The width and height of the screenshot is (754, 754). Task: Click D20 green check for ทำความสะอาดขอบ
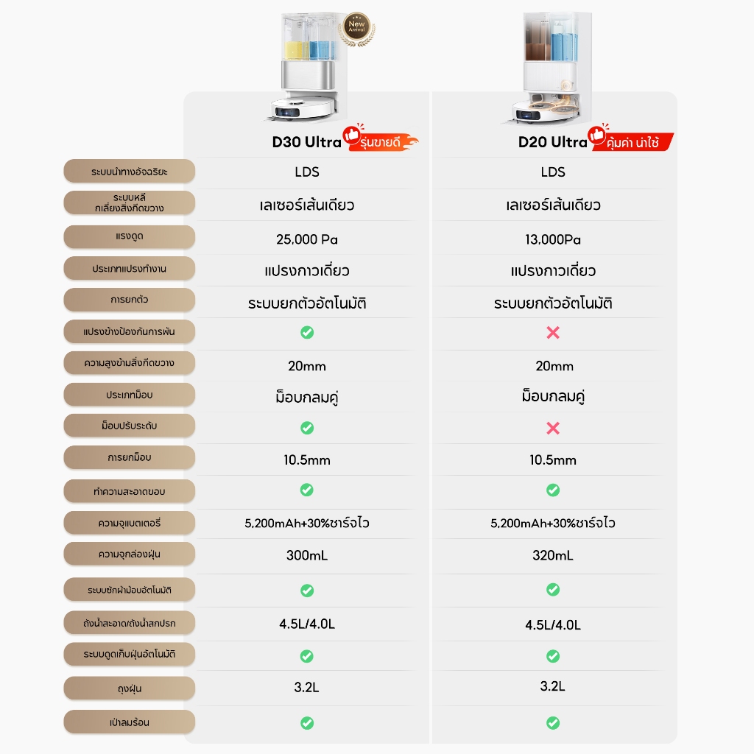click(x=553, y=490)
